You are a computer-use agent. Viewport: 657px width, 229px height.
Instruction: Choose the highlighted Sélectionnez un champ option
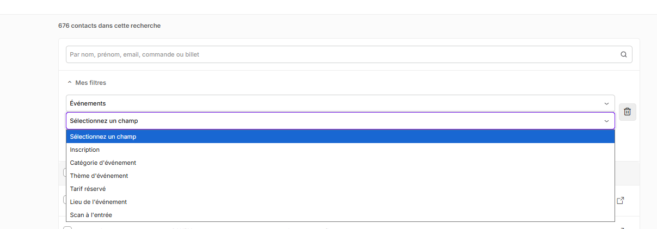[340, 137]
